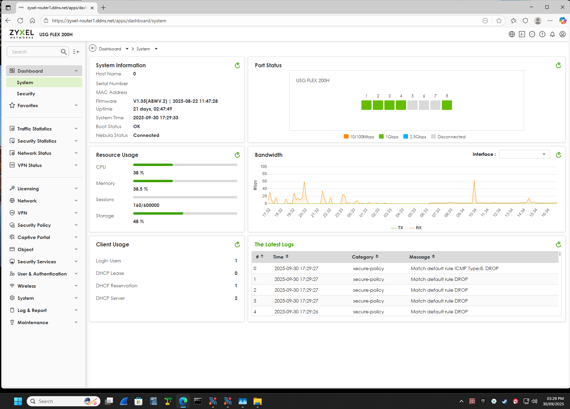Refresh the Resource Usage widget
The height and width of the screenshot is (409, 570).
coord(237,155)
